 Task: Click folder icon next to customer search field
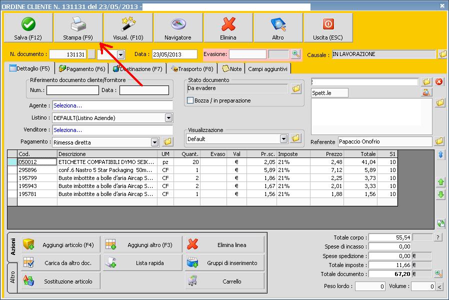[x=426, y=82]
